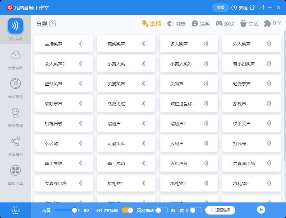The height and width of the screenshot is (218, 286).
Task: Play sound icon on 坑礼物3 card
Action: 269,183
